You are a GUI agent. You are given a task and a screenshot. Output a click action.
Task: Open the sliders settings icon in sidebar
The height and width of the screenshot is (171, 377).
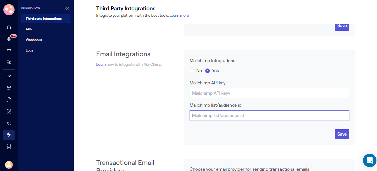click(x=9, y=146)
